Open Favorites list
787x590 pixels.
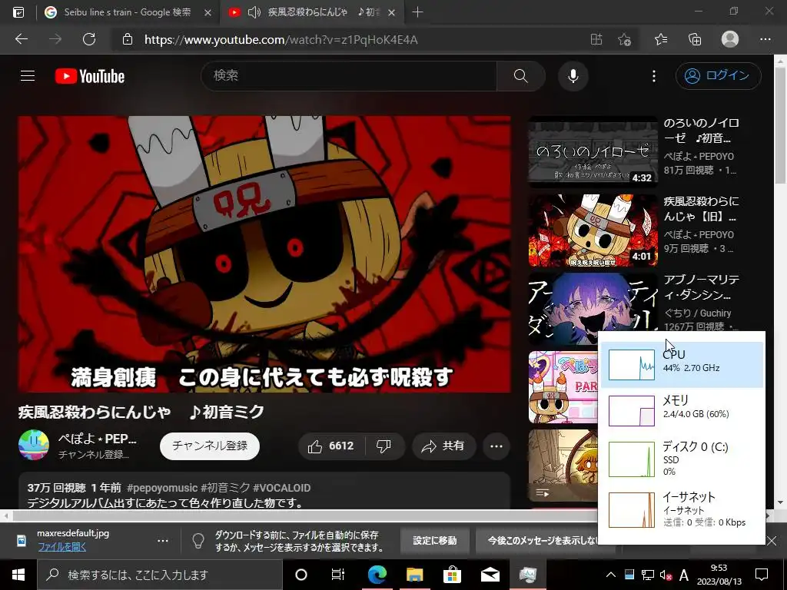tap(661, 39)
